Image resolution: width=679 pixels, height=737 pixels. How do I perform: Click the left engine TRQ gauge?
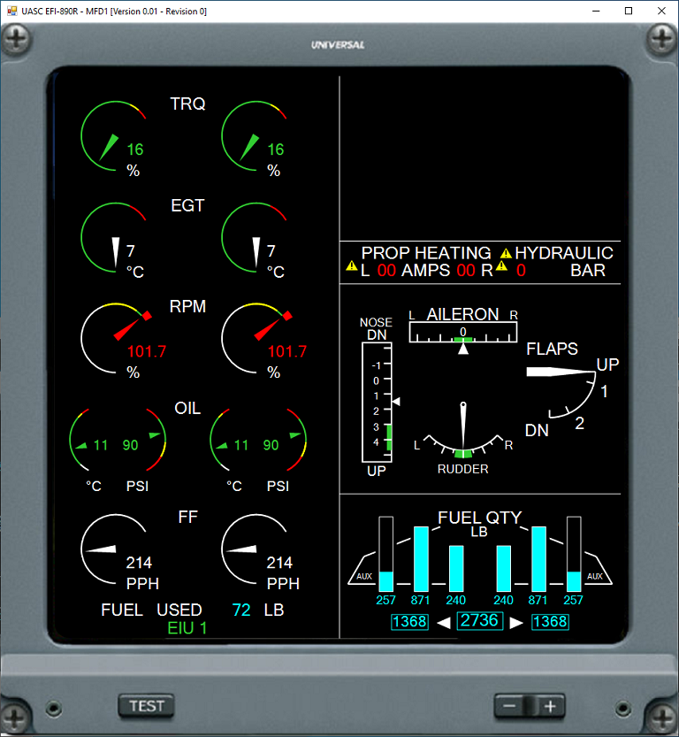[x=112, y=134]
